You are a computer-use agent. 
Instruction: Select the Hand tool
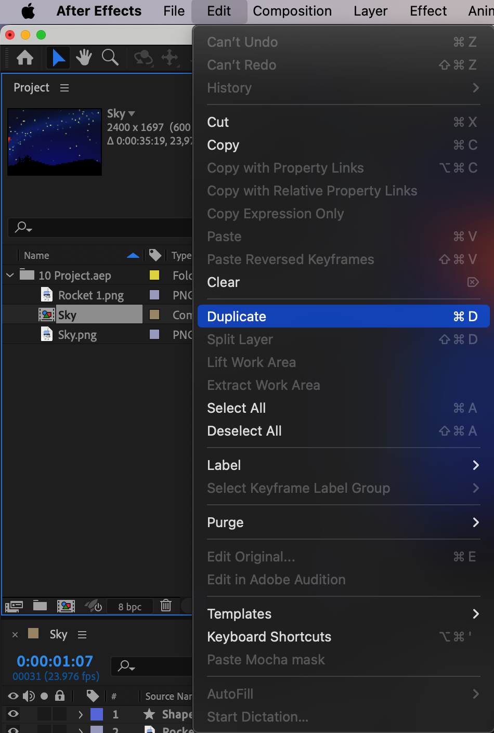84,58
